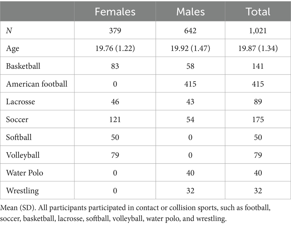This screenshot has width=291, height=225.
Task: Select the males Water Polo value 40
Action: (x=190, y=173)
